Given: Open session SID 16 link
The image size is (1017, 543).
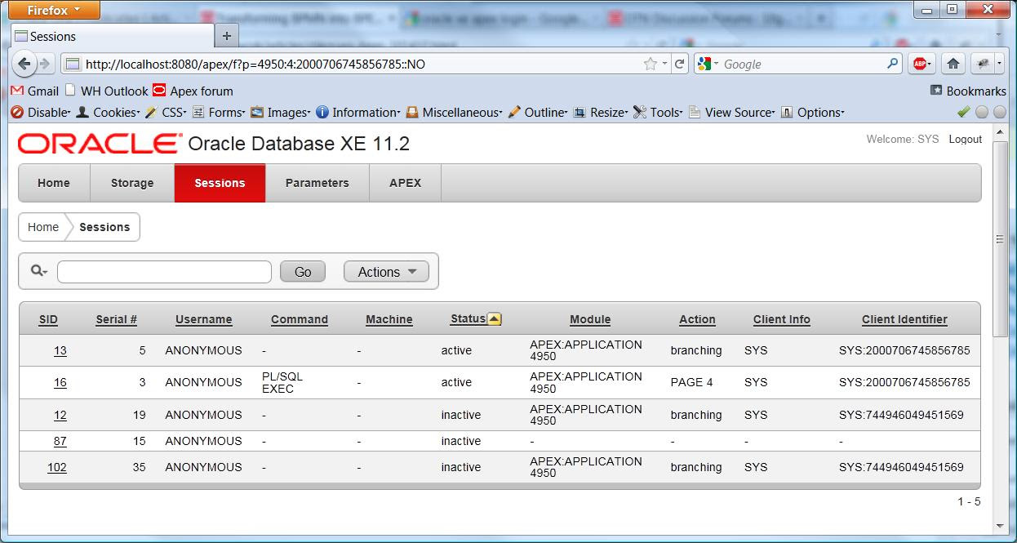Looking at the screenshot, I should click(60, 382).
